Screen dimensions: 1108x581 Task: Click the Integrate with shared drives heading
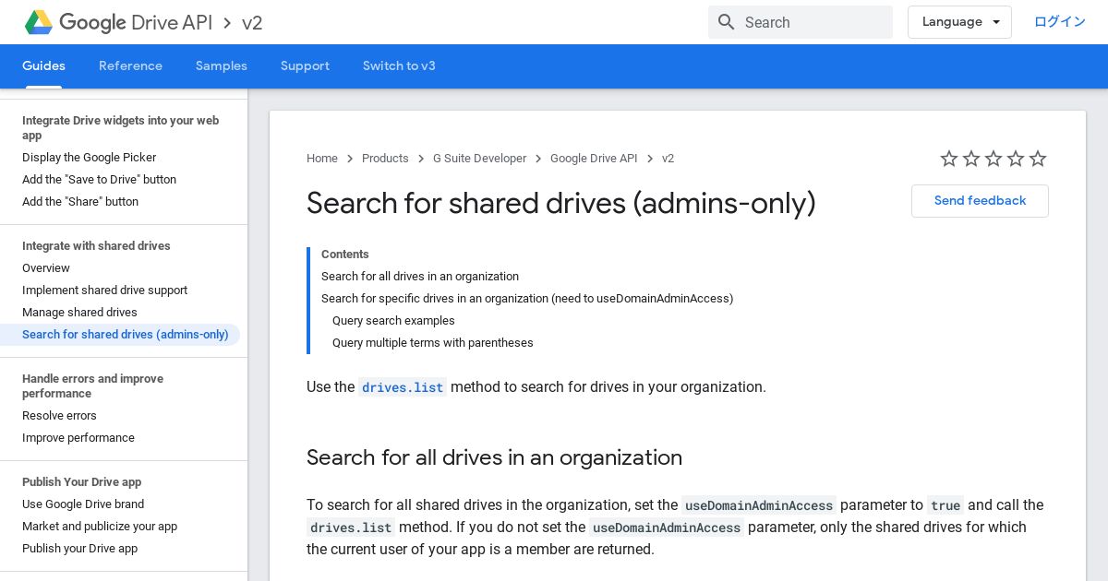(96, 246)
